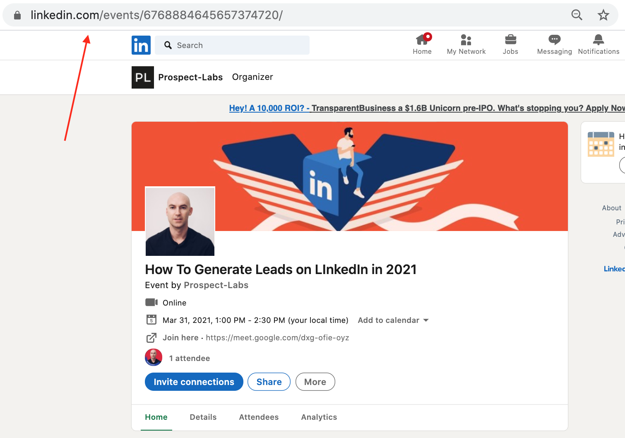This screenshot has height=438, width=625.
Task: Open the meet.google.com join link
Action: tap(277, 338)
